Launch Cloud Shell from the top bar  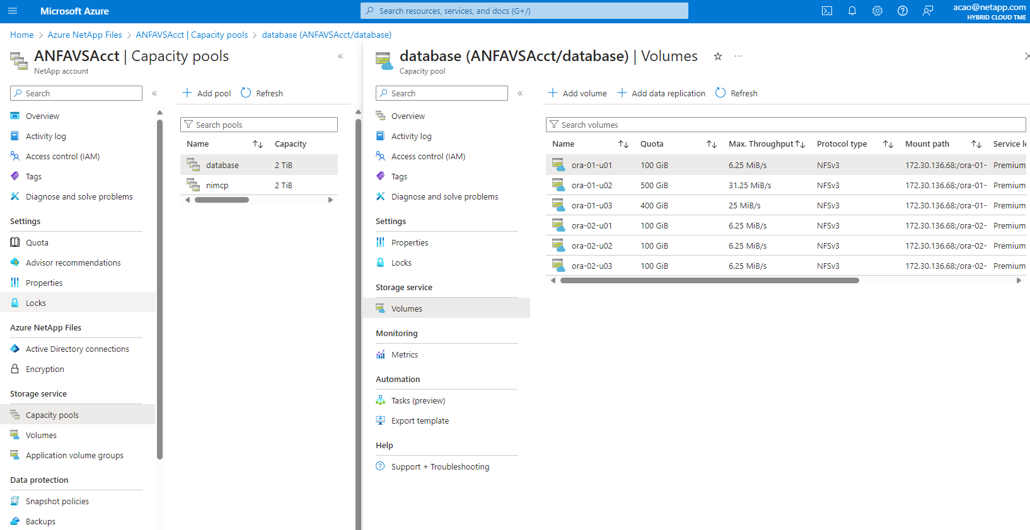pyautogui.click(x=827, y=11)
